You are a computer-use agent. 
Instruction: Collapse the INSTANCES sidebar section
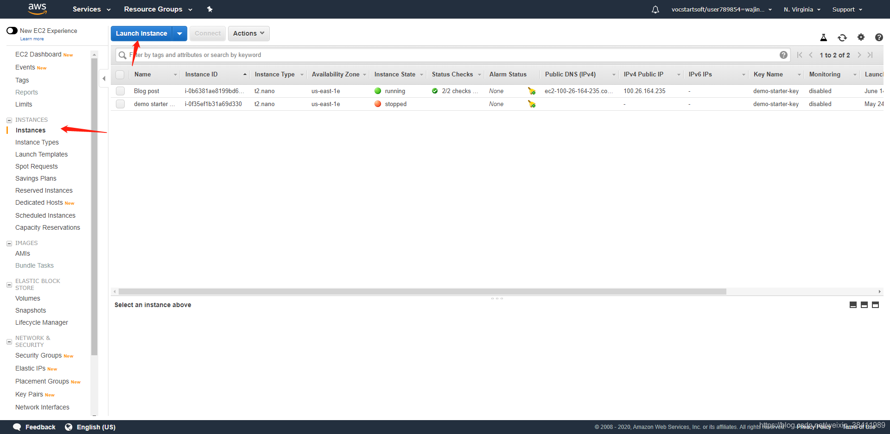[x=9, y=120]
